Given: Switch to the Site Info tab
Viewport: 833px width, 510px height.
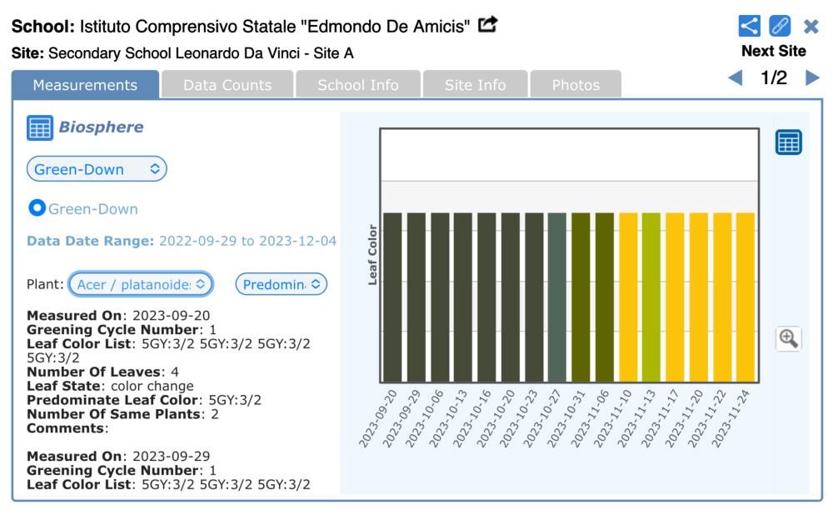Looking at the screenshot, I should [475, 85].
